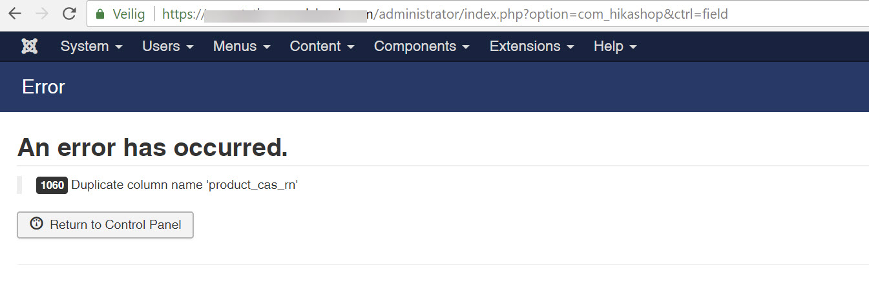
Task: Click Return to Control Panel button
Action: tap(105, 225)
